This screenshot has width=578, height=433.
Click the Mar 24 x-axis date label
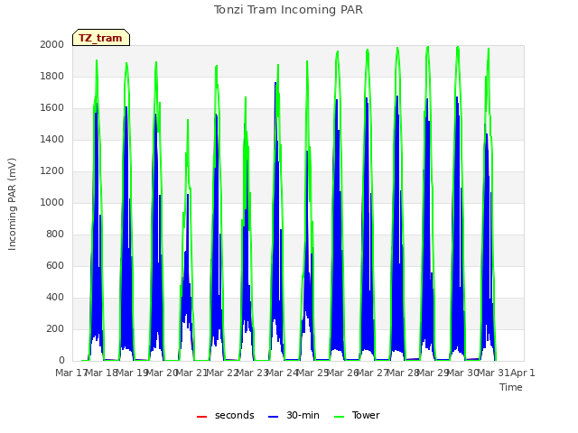click(282, 373)
